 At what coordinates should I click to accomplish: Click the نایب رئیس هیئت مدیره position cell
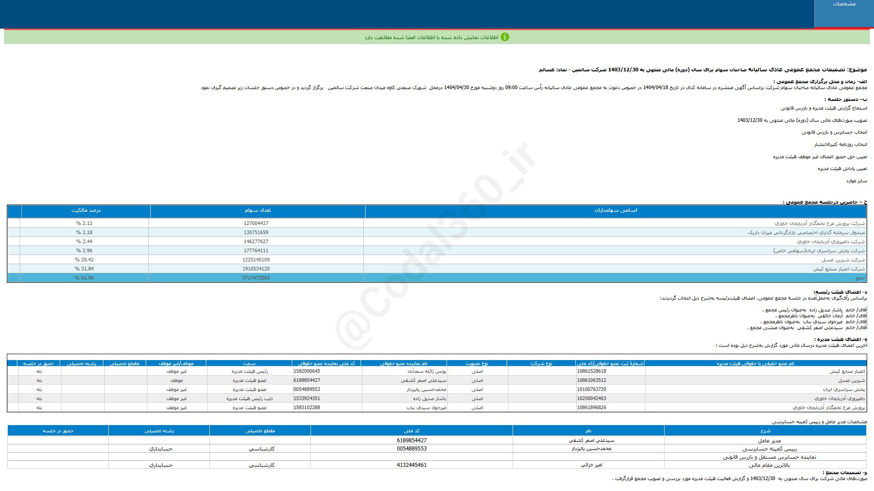[249, 399]
